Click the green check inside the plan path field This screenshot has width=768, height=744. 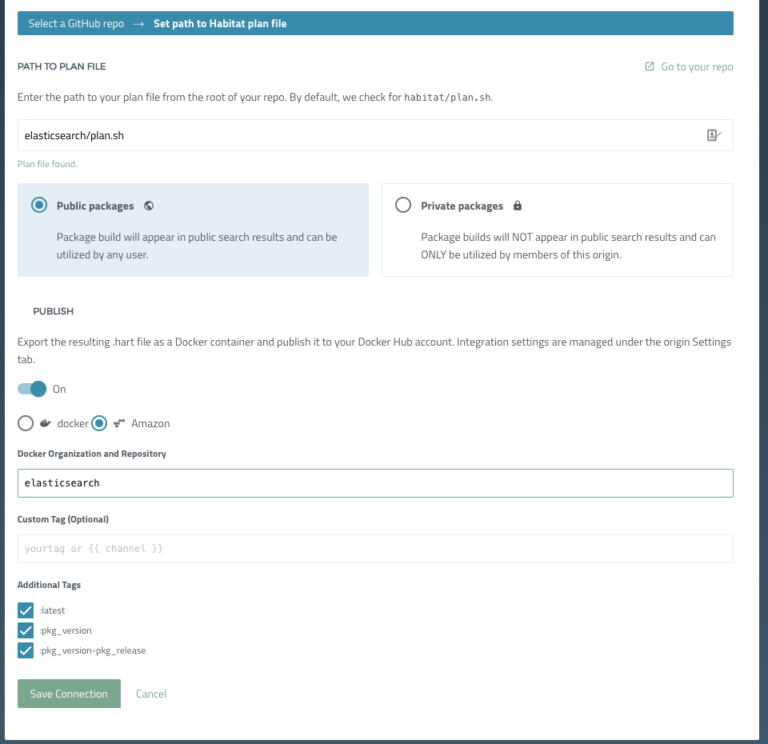714,134
